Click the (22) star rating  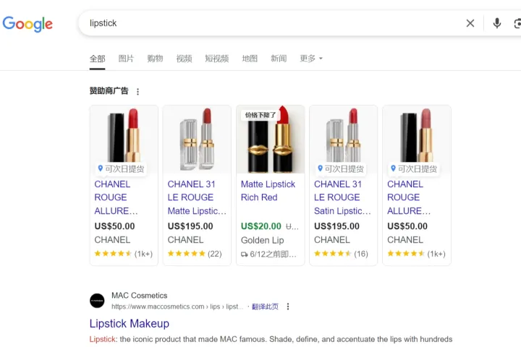click(195, 254)
